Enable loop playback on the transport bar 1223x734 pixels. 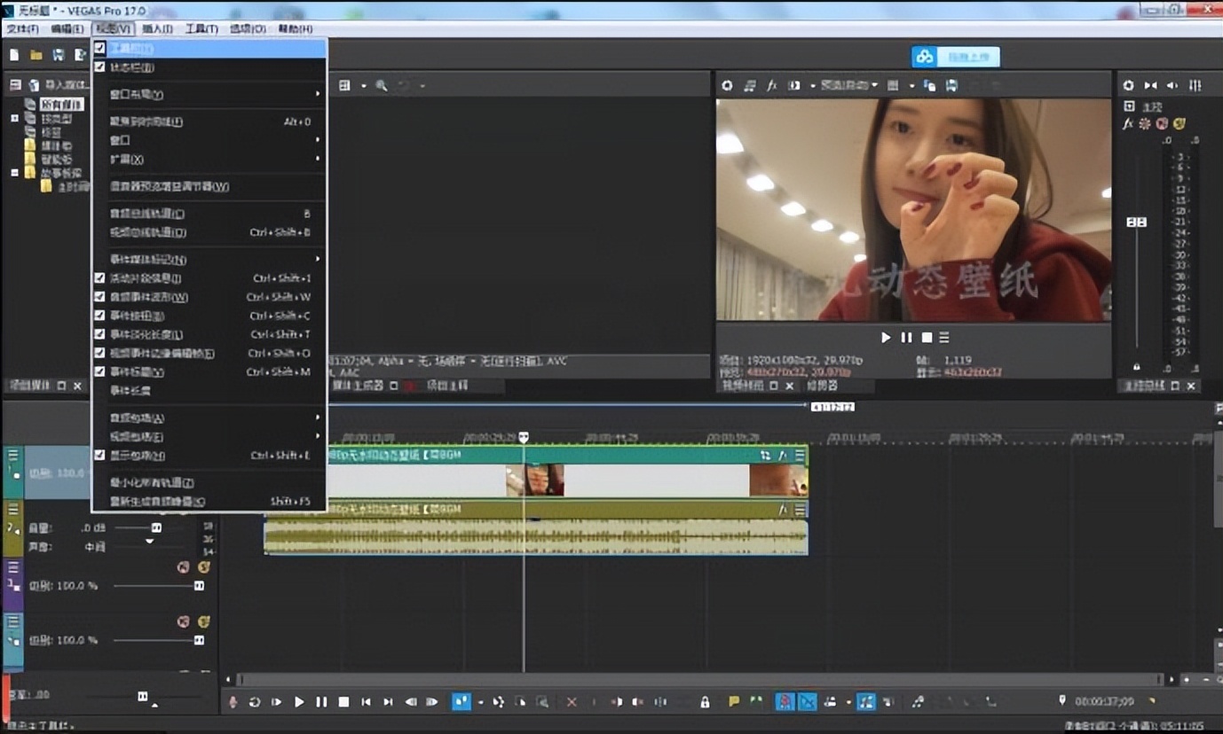254,701
